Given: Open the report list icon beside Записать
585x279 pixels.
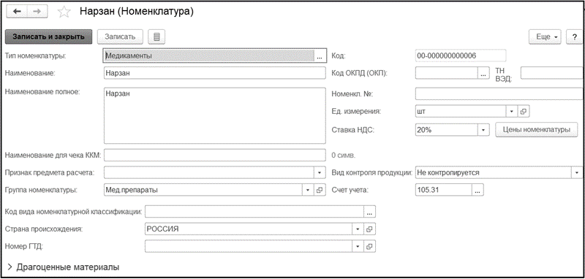Looking at the screenshot, I should pos(156,37).
